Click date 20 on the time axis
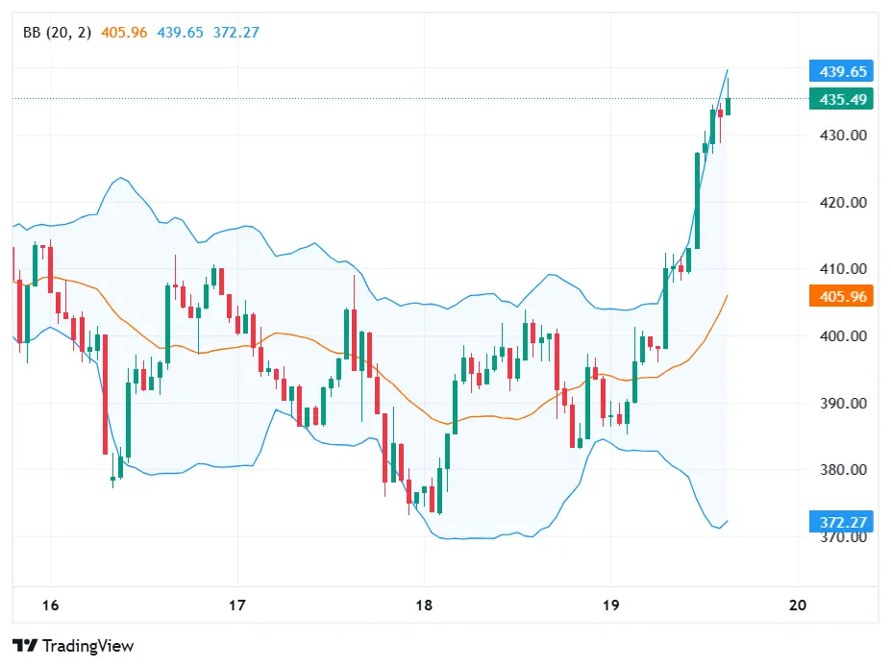The height and width of the screenshot is (668, 891). (797, 605)
